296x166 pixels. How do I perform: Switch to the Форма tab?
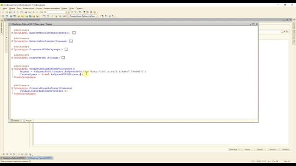pyautogui.click(x=15, y=120)
